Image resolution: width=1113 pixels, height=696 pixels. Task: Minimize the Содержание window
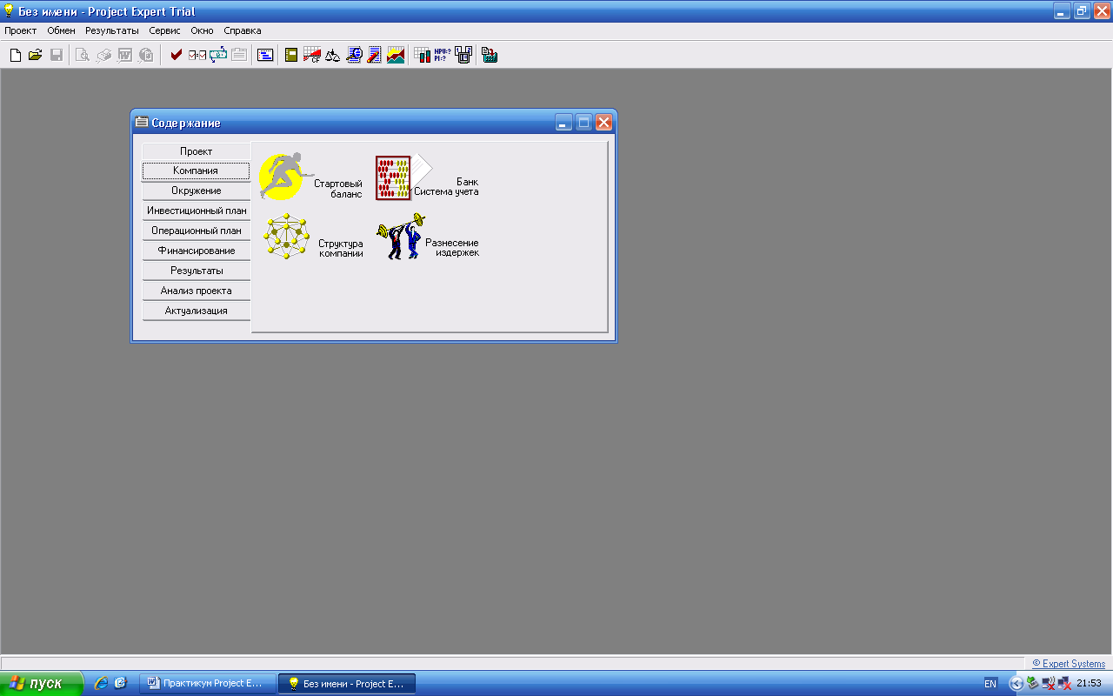563,123
